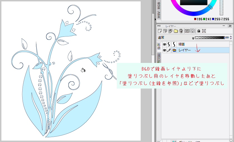The image size is (234, 142).
Task: Select the 線画 layer by name
Action: [182, 44]
